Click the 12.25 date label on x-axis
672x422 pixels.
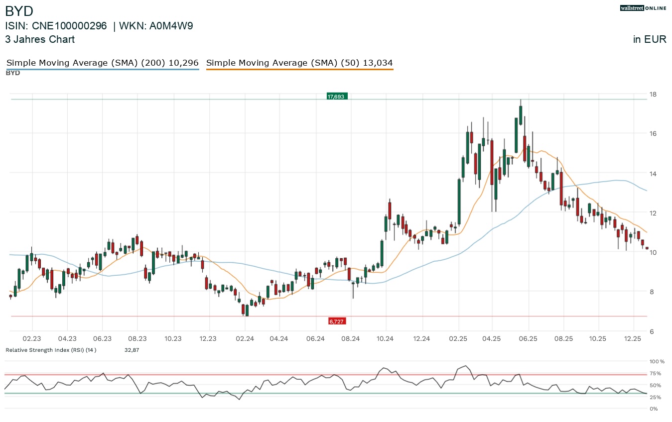point(633,338)
